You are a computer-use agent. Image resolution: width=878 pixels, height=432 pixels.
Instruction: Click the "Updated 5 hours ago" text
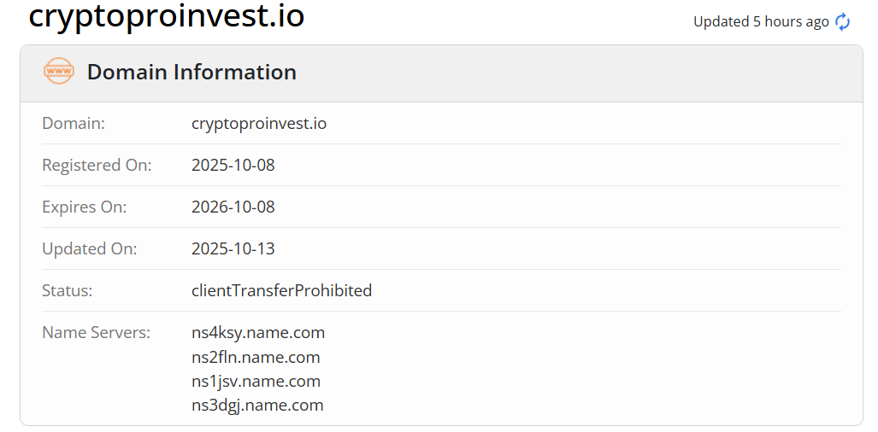761,22
